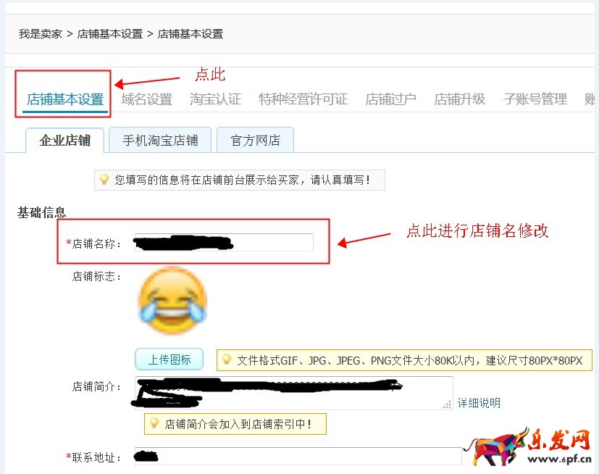Select the 特种经营许可证 tab
599x474 pixels.
pyautogui.click(x=303, y=99)
